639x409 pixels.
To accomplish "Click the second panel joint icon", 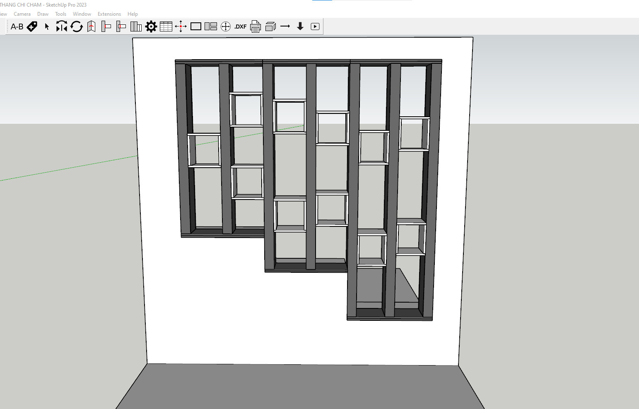I will (x=121, y=26).
